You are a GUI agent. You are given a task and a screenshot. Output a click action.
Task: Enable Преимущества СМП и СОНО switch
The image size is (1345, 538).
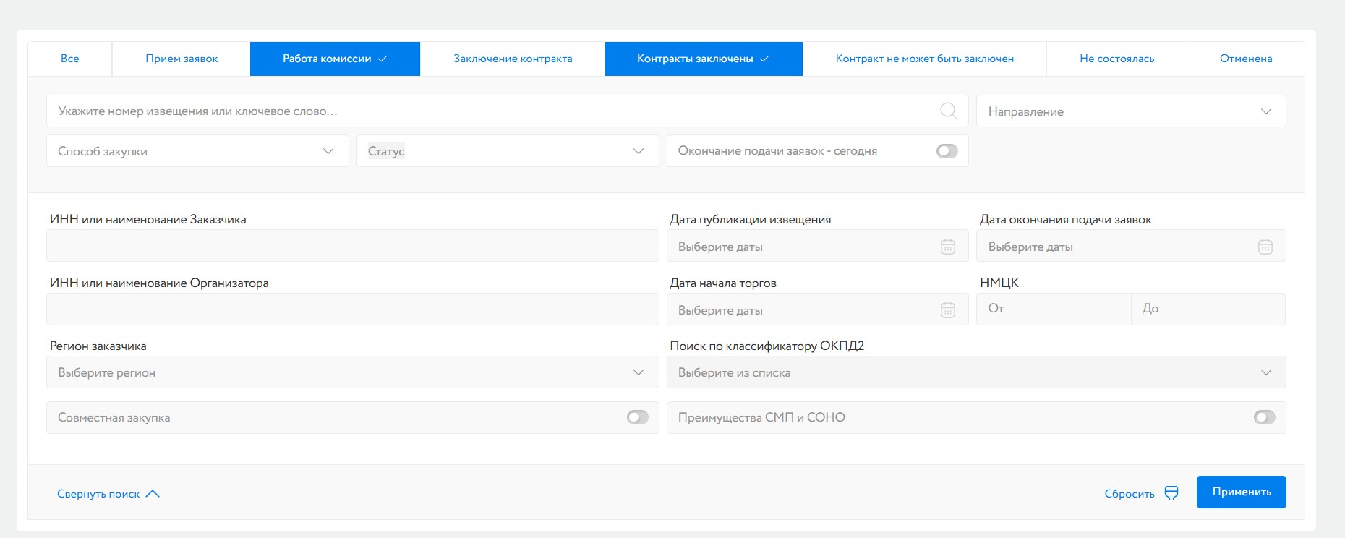(1264, 417)
